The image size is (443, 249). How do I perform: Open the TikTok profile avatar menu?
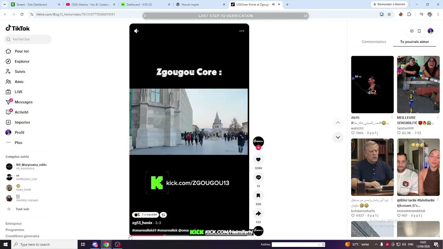click(x=431, y=31)
